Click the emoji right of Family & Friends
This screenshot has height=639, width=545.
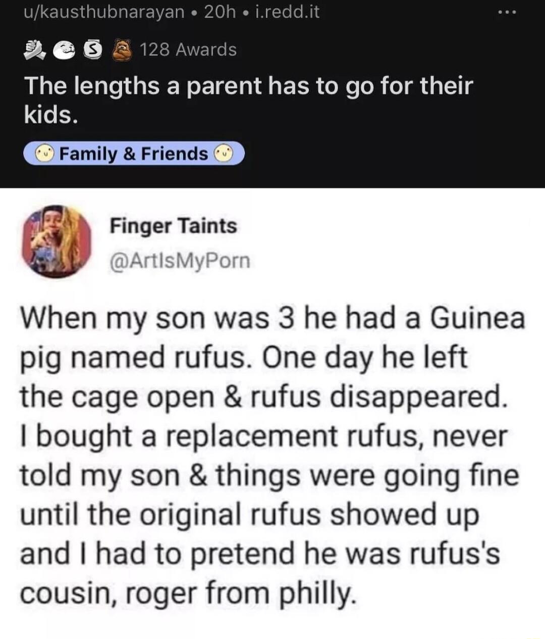(x=225, y=153)
